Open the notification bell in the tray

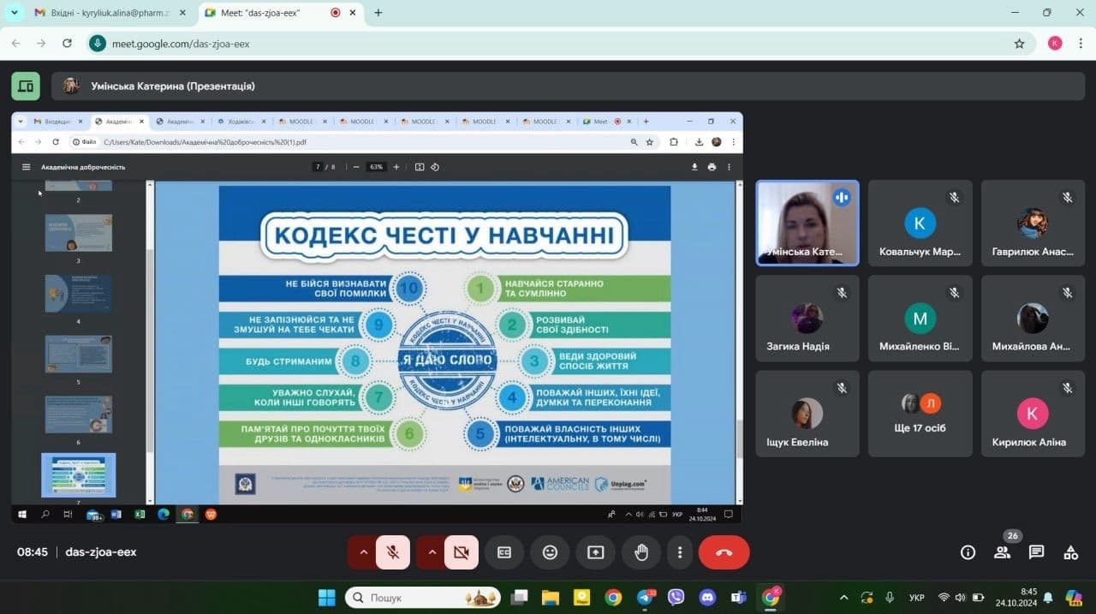[1048, 597]
